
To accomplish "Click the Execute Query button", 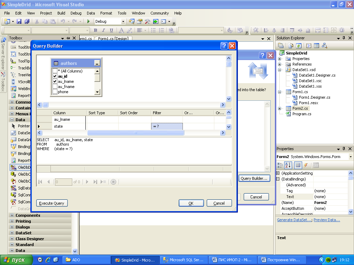I will click(x=52, y=203).
